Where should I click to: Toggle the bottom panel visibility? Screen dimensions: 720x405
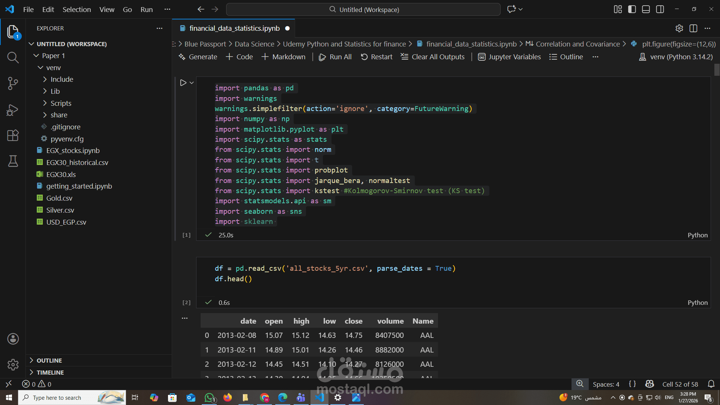(646, 9)
